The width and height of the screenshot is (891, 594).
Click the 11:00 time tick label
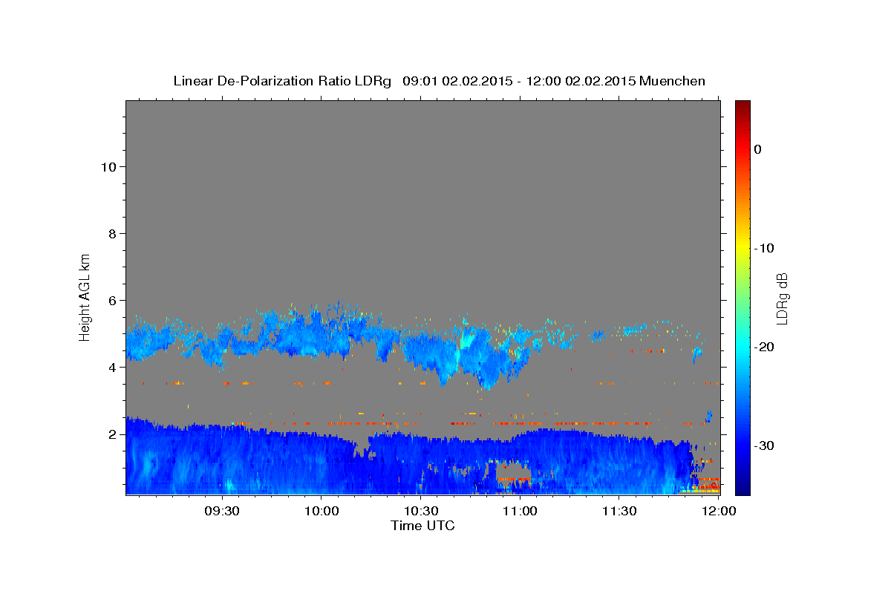[x=520, y=512]
